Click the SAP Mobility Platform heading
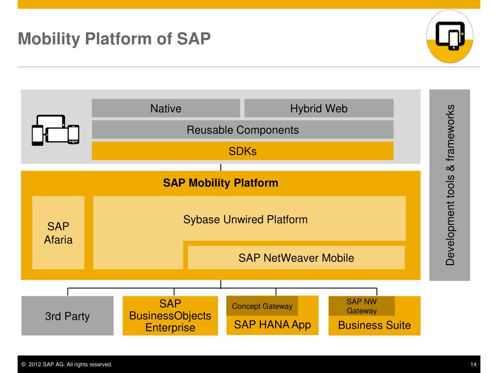 click(220, 183)
